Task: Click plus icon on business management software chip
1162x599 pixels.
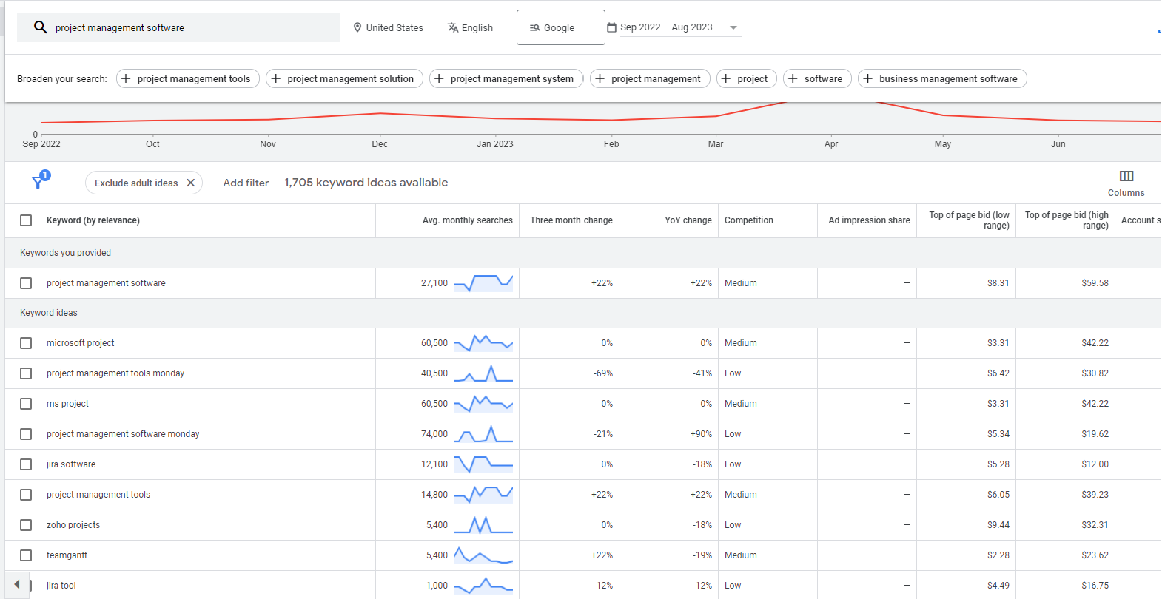Action: pyautogui.click(x=867, y=78)
